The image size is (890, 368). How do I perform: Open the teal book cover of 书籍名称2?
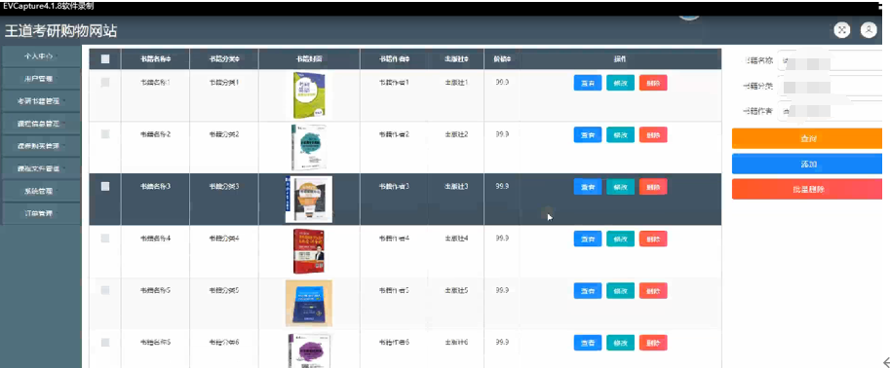click(309, 147)
